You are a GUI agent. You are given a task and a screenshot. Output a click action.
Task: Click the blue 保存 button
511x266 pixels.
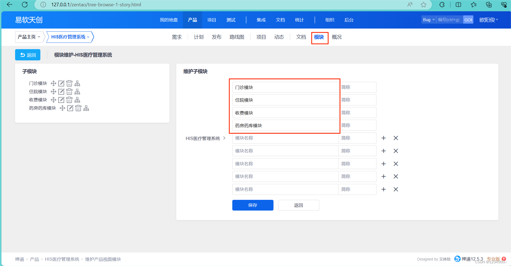[253, 205]
